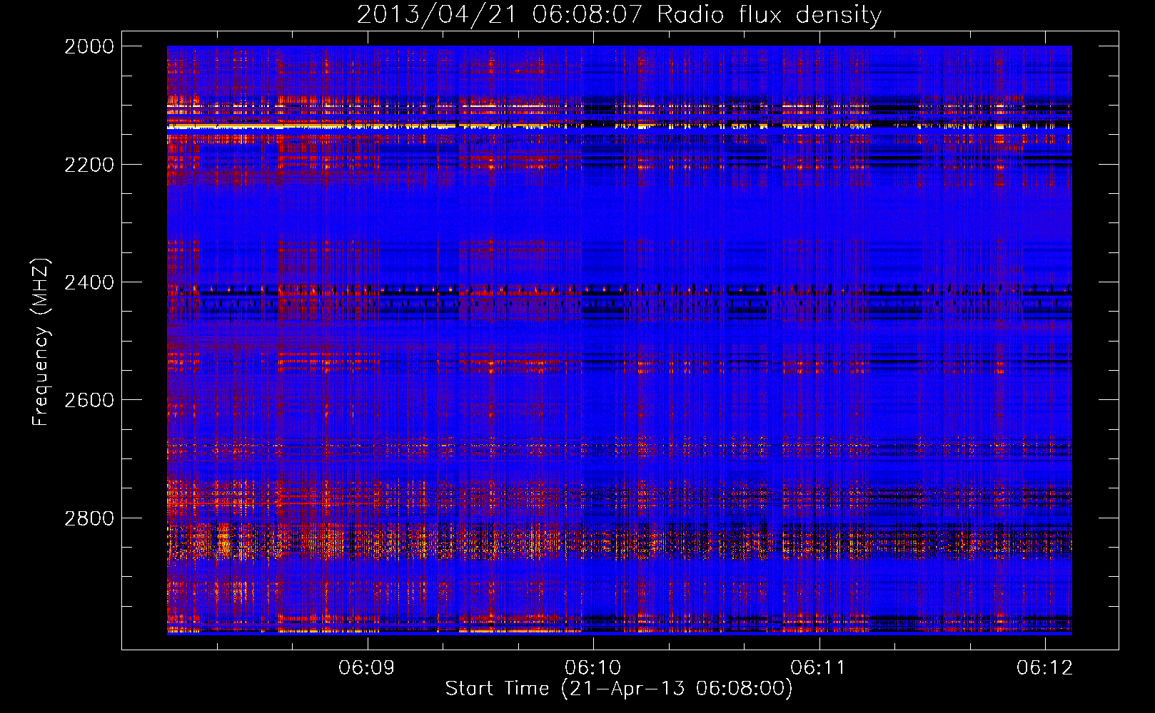Click the "06:12" time axis label
The width and height of the screenshot is (1155, 713).
point(1044,667)
